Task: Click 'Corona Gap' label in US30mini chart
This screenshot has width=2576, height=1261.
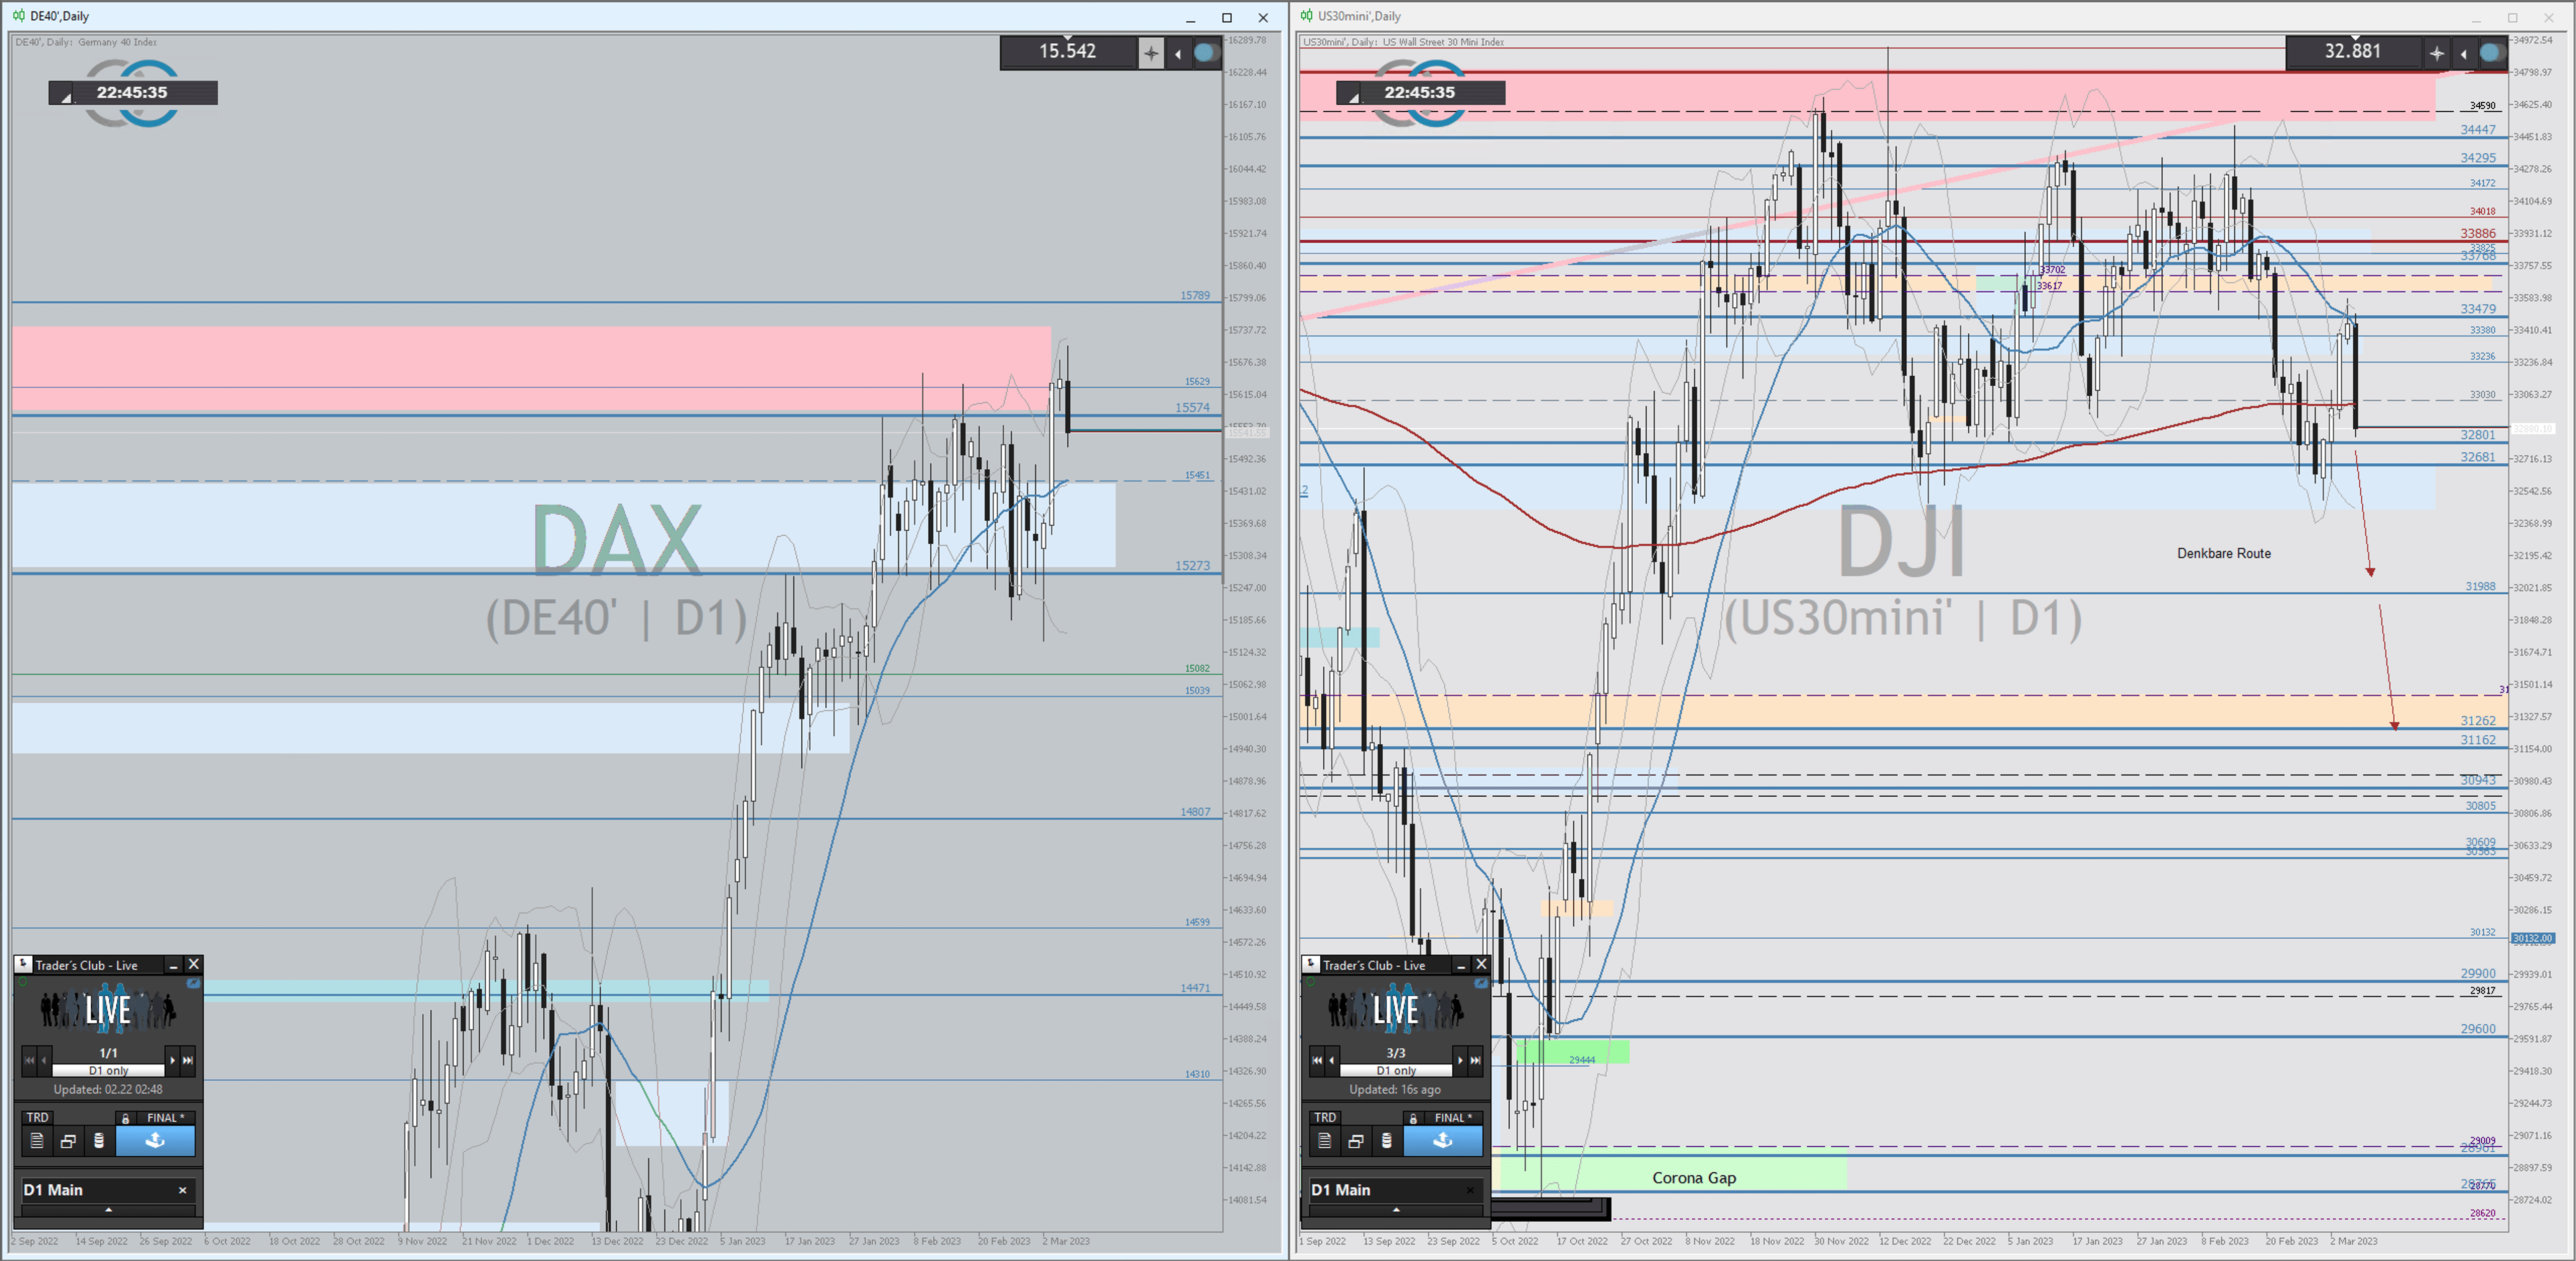Action: [1694, 1178]
